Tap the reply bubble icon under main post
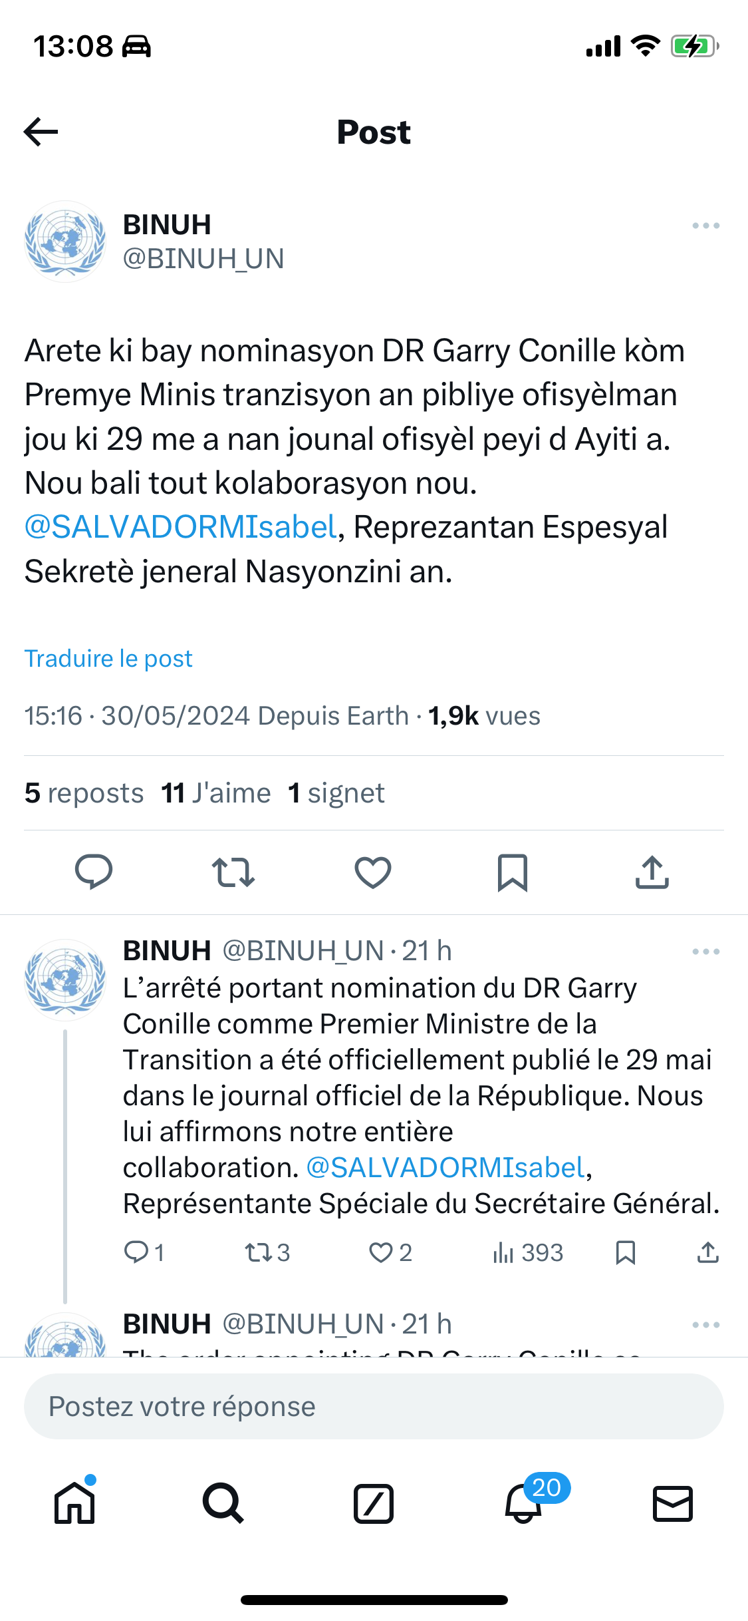 (94, 872)
